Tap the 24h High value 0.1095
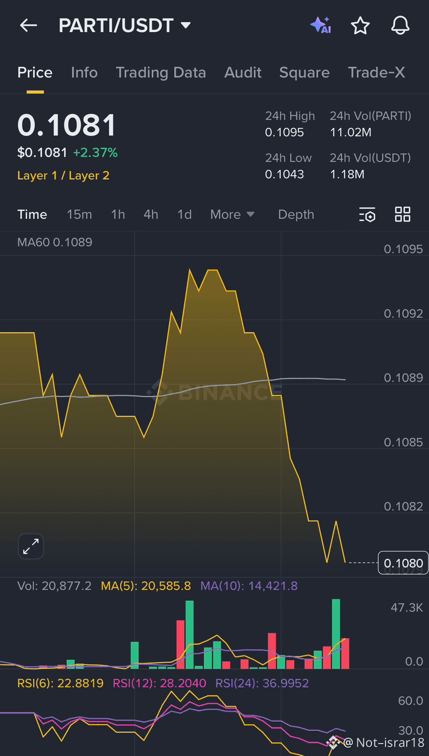Viewport: 429px width, 756px height. click(284, 133)
